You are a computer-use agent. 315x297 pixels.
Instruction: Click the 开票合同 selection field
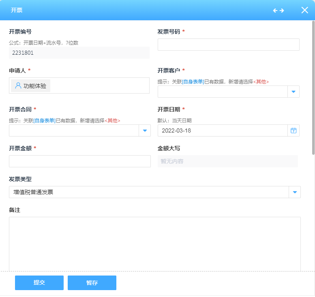(74, 130)
